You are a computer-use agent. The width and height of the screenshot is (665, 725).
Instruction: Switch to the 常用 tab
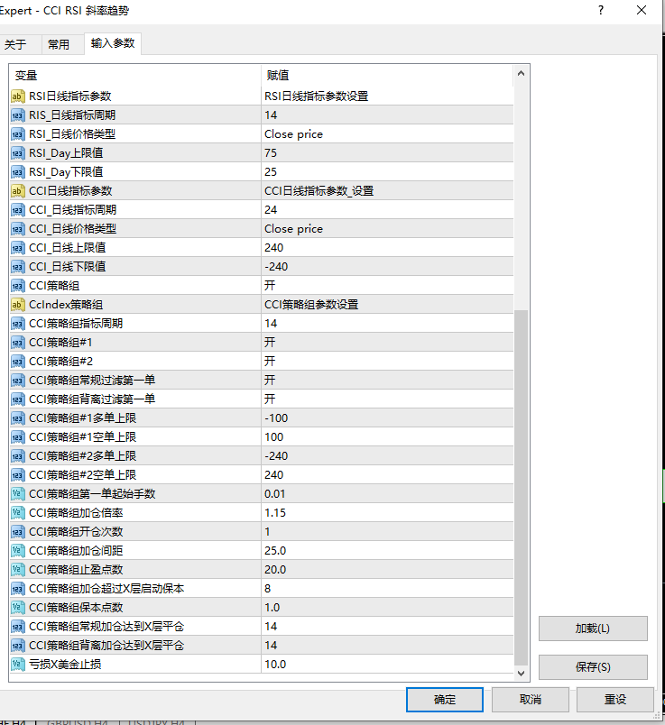point(59,44)
